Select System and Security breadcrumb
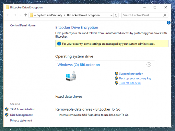Image resolution: width=175 pixels, height=131 pixels. 50,15
